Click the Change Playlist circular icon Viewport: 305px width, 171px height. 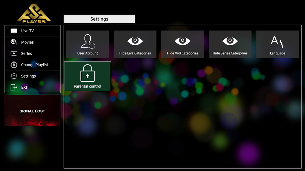coord(14,65)
